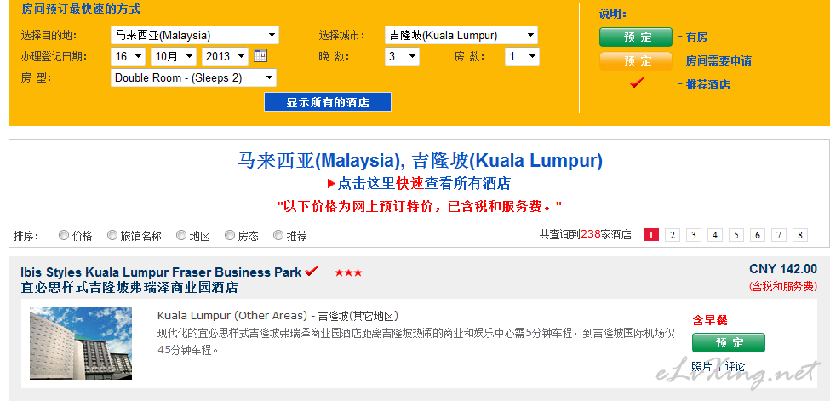Open the 10月 month dropdown
The width and height of the screenshot is (830, 401).
coord(174,56)
